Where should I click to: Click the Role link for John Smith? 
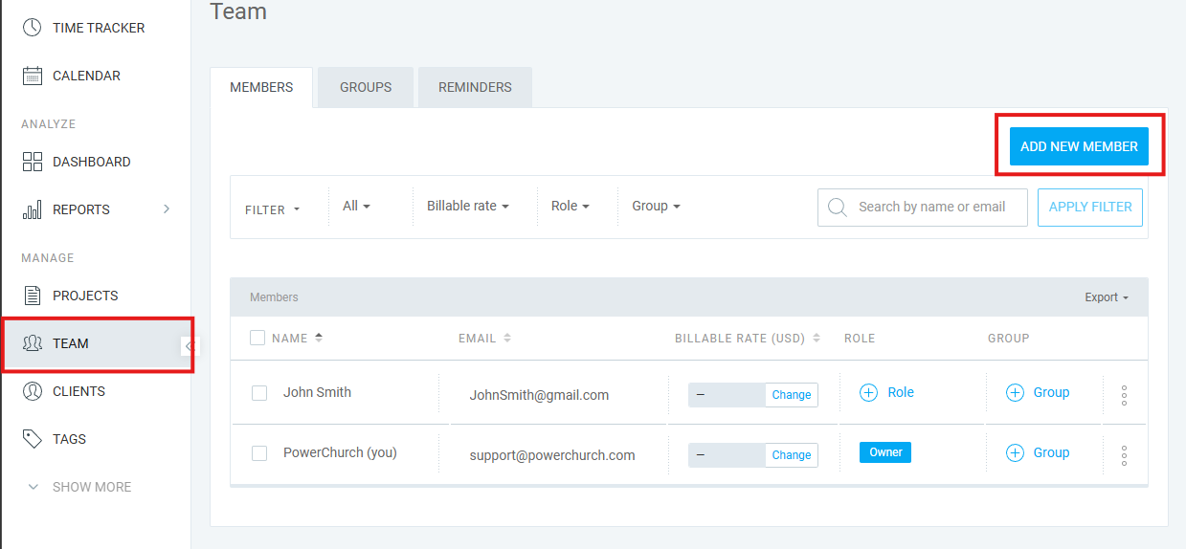click(901, 392)
